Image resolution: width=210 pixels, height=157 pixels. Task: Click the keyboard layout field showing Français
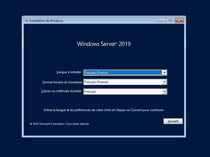point(122,92)
